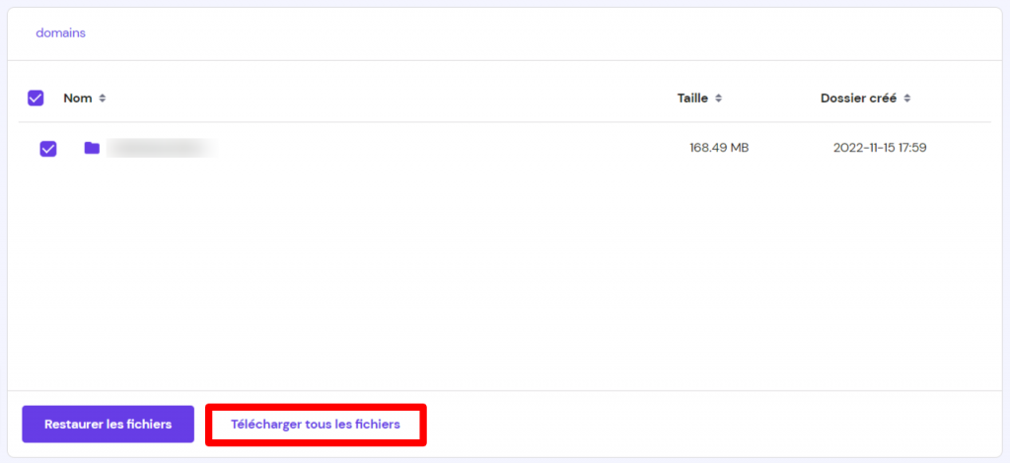
Task: Sort the list by Dossier créé label
Action: [x=858, y=98]
